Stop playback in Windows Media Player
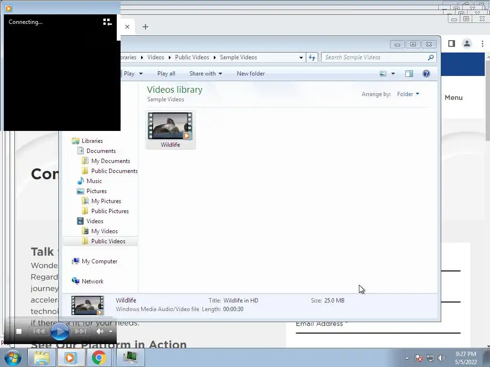 coord(19,332)
